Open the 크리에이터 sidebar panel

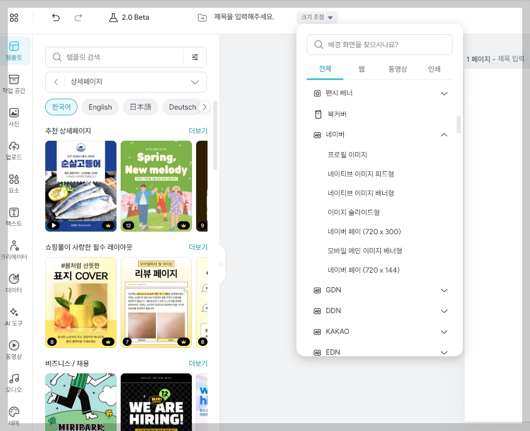click(14, 250)
